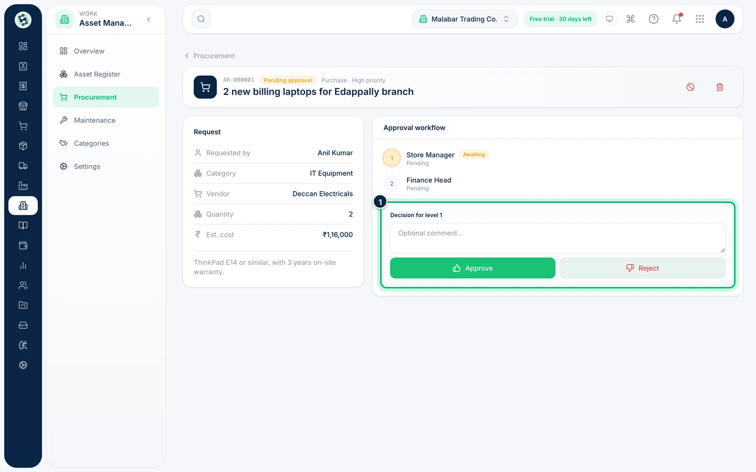Viewport: 756px width, 472px height.
Task: Open Settings in Asset Management sidebar
Action: [106, 167]
